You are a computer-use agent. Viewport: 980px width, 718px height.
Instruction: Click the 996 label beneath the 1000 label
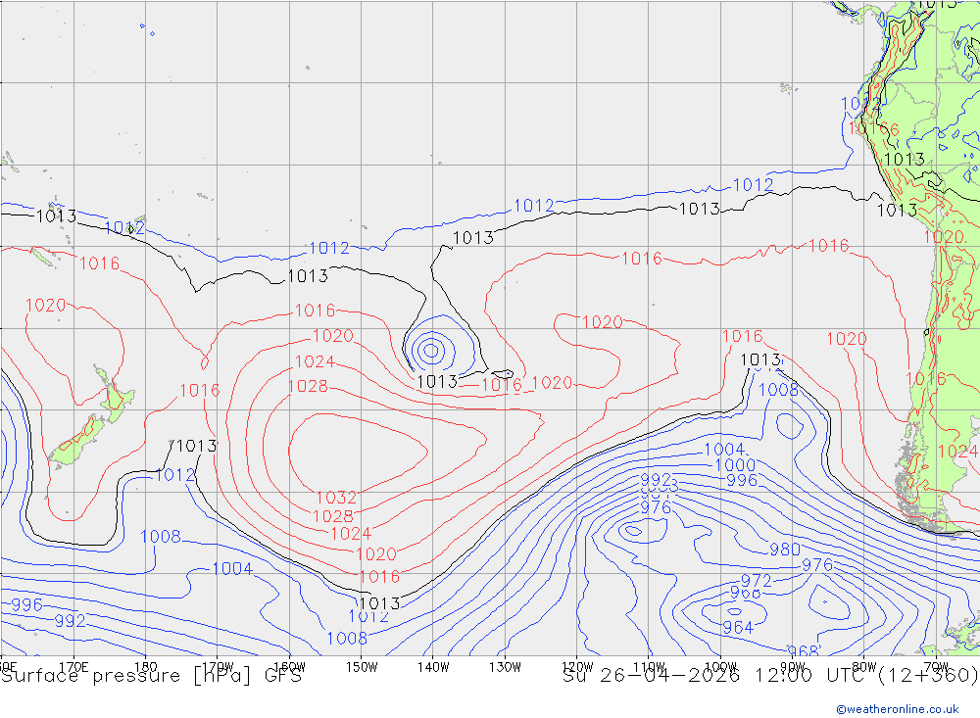(742, 480)
